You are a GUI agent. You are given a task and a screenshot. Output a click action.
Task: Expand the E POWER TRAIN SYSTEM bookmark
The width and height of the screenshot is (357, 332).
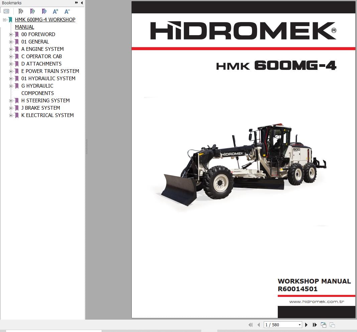(11, 71)
